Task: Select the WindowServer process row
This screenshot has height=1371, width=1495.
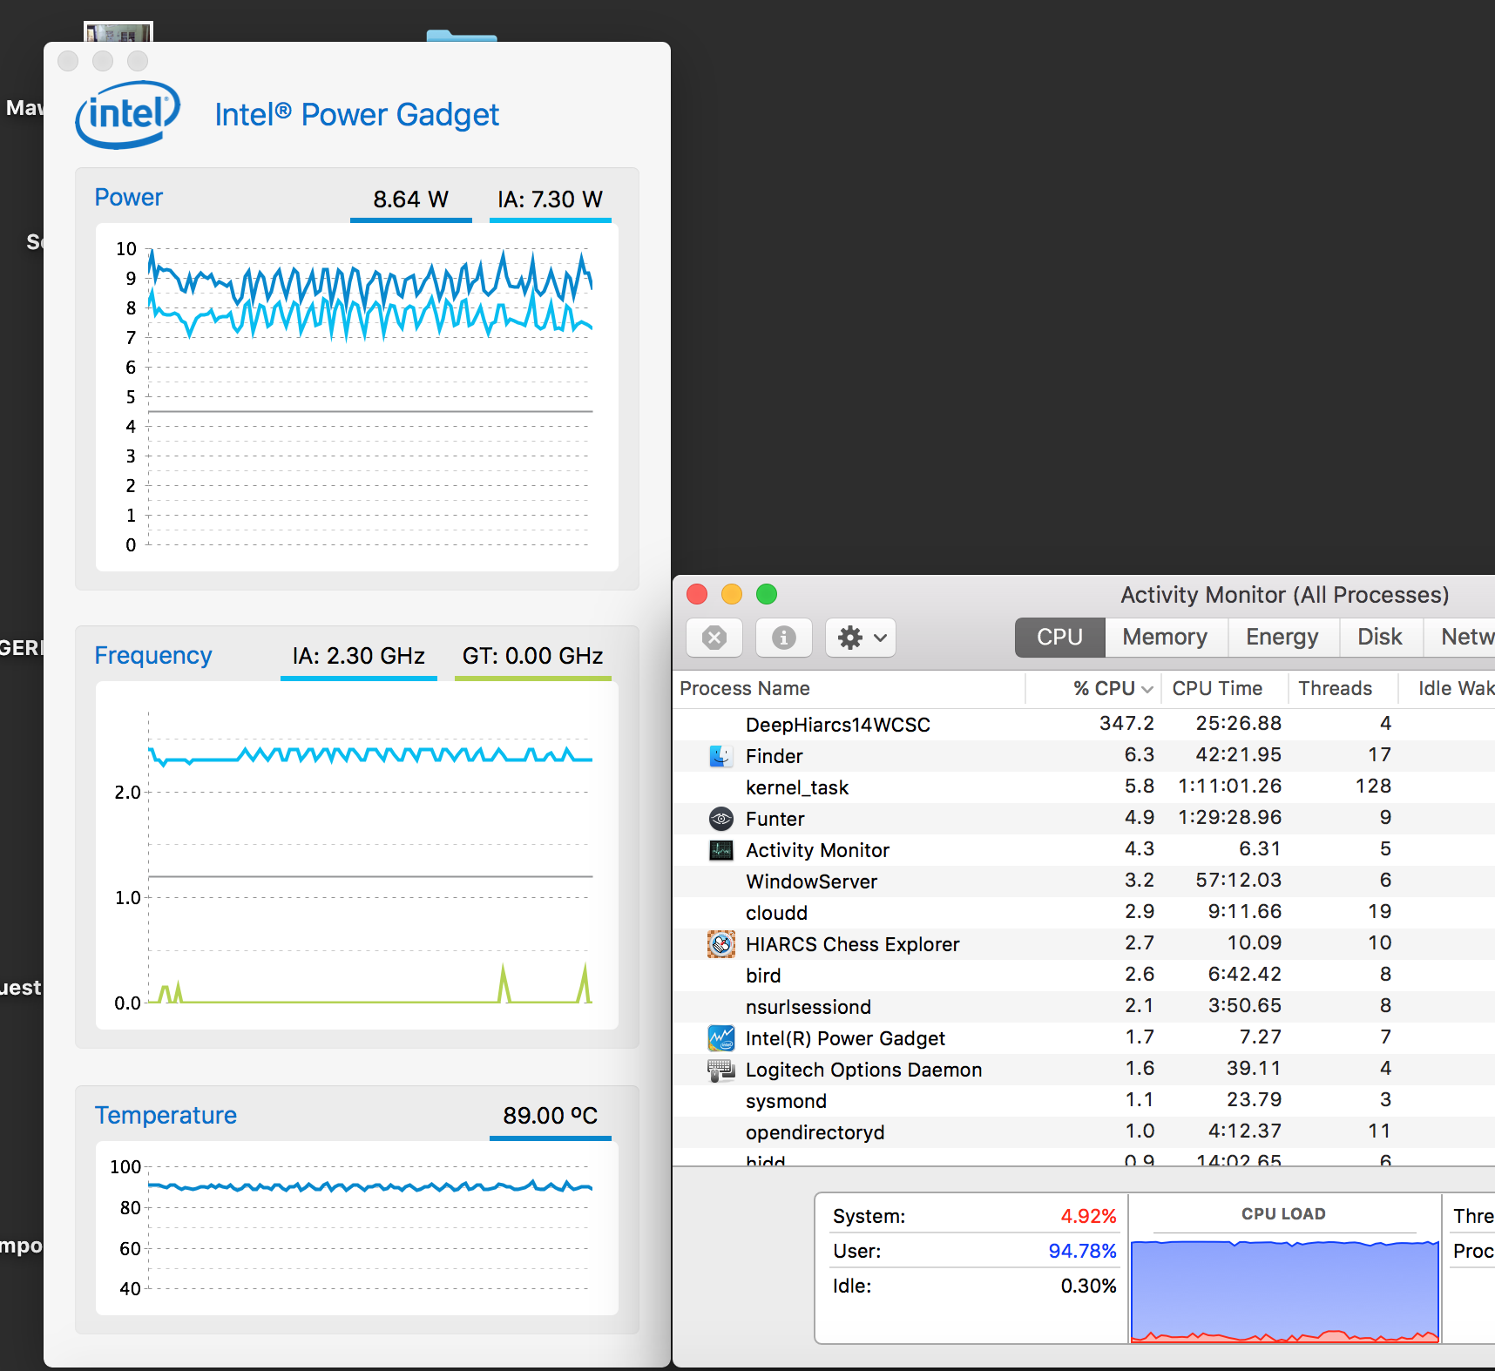Action: click(x=1084, y=881)
